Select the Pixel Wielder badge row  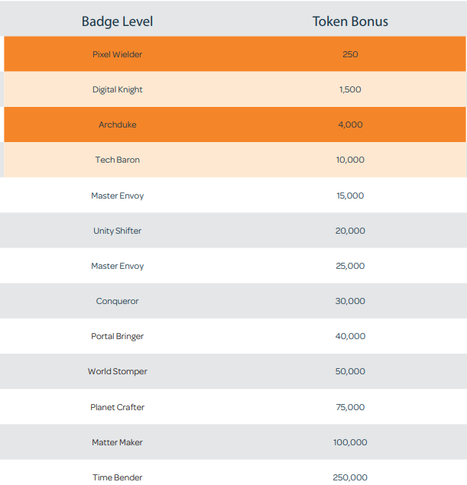235,54
